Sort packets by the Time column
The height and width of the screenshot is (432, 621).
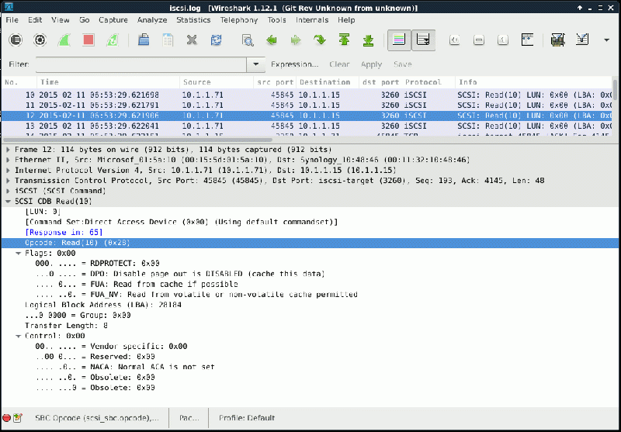(x=108, y=82)
